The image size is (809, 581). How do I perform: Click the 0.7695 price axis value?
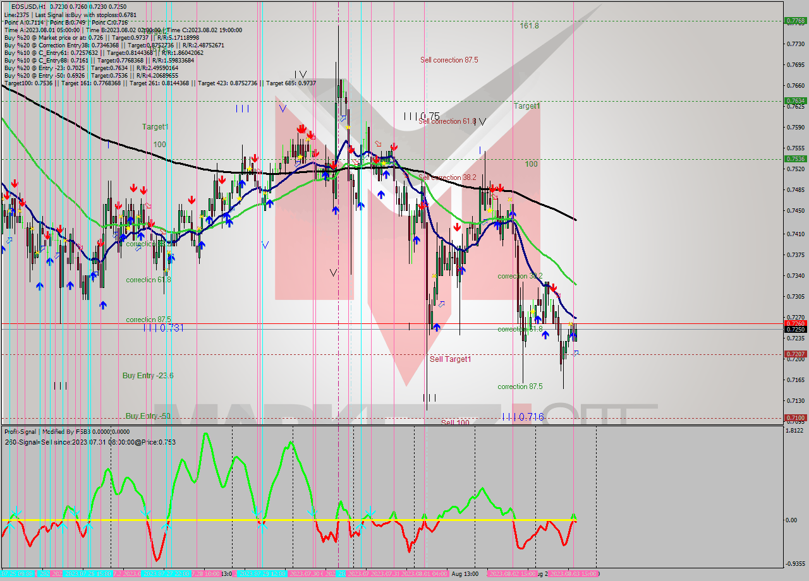pos(794,64)
